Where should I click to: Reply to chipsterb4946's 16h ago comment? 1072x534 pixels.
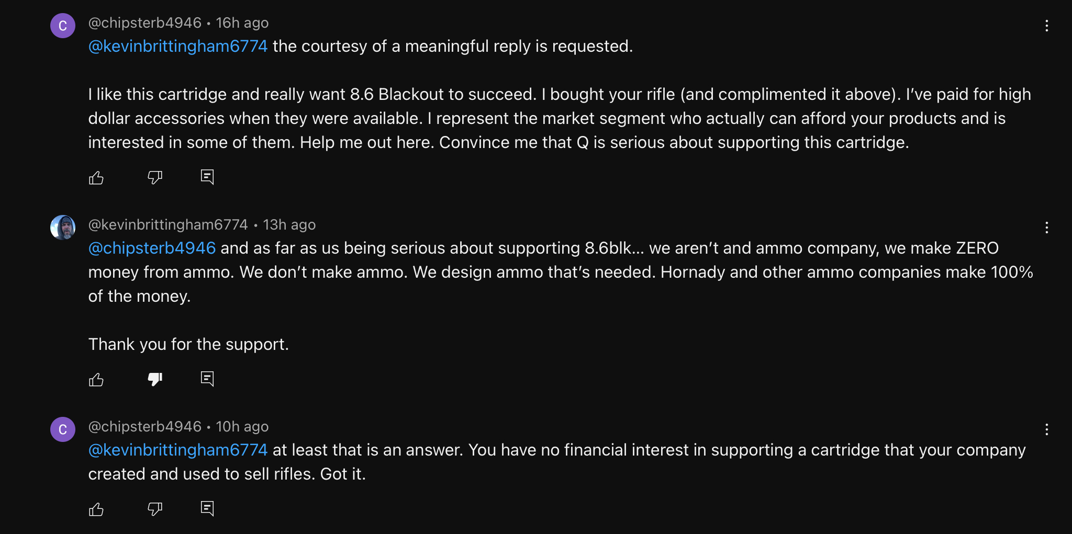point(207,177)
